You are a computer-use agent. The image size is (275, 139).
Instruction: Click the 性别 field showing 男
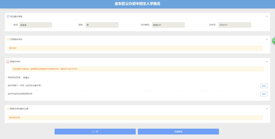point(102,25)
